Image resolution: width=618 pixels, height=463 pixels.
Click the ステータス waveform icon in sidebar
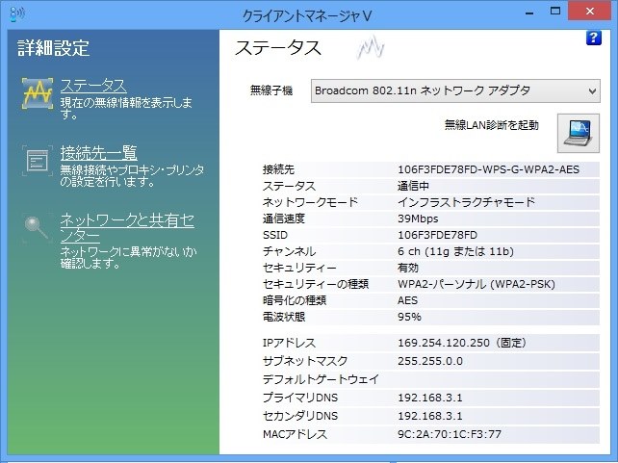point(38,93)
